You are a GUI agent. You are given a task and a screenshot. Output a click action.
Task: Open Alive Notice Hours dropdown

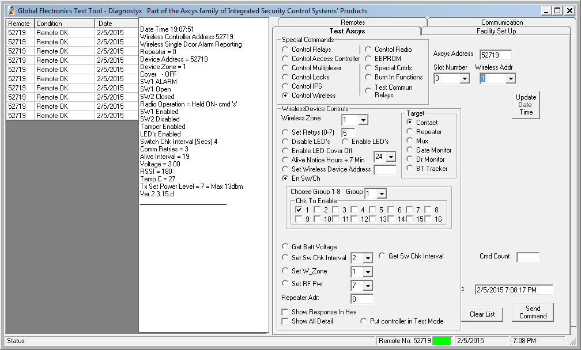coord(391,157)
